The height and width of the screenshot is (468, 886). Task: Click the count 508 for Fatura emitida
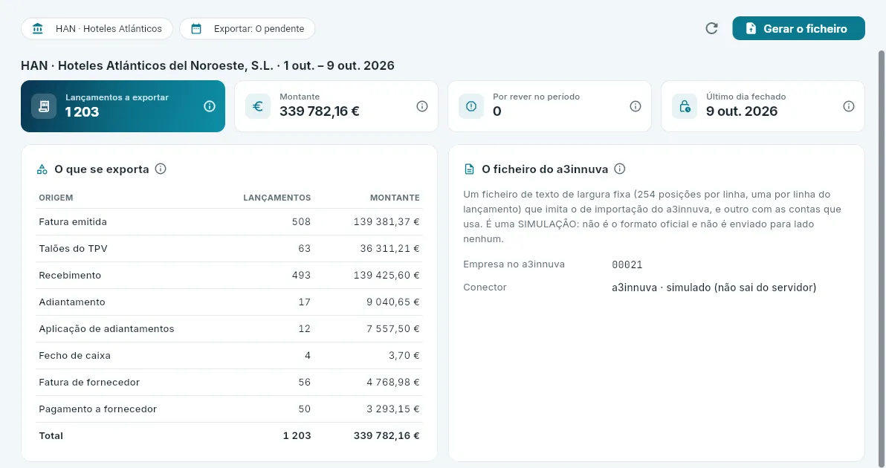[301, 222]
